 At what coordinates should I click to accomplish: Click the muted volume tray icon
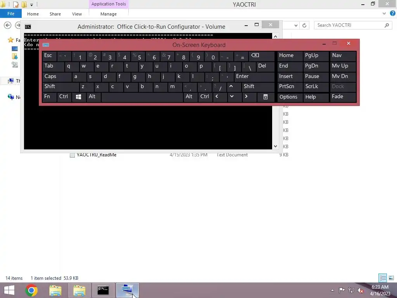point(360,290)
